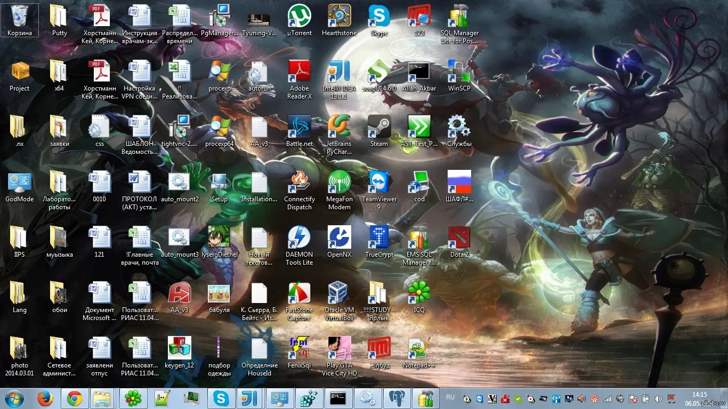Viewport: 728px width, 409px height.
Task: Open the keygen_12 icon
Action: tap(180, 353)
